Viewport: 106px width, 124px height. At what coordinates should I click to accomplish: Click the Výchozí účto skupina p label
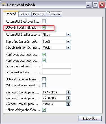pos(23,98)
